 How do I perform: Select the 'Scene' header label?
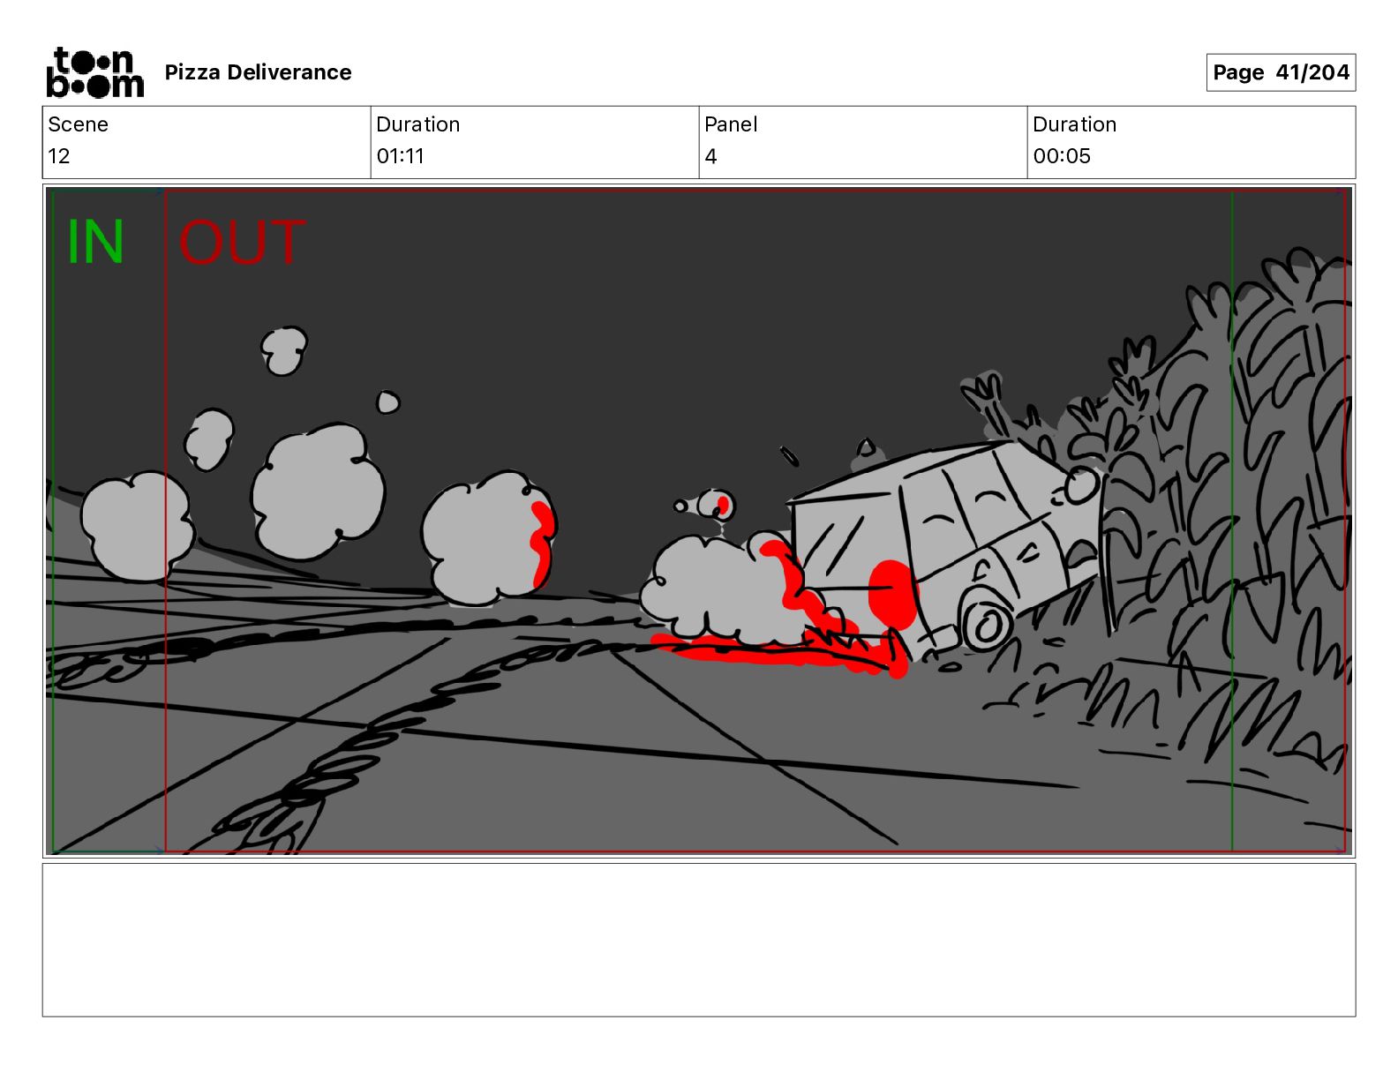click(x=78, y=124)
